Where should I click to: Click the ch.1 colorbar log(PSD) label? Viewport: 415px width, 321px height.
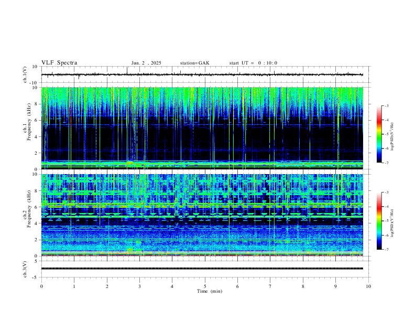point(392,137)
